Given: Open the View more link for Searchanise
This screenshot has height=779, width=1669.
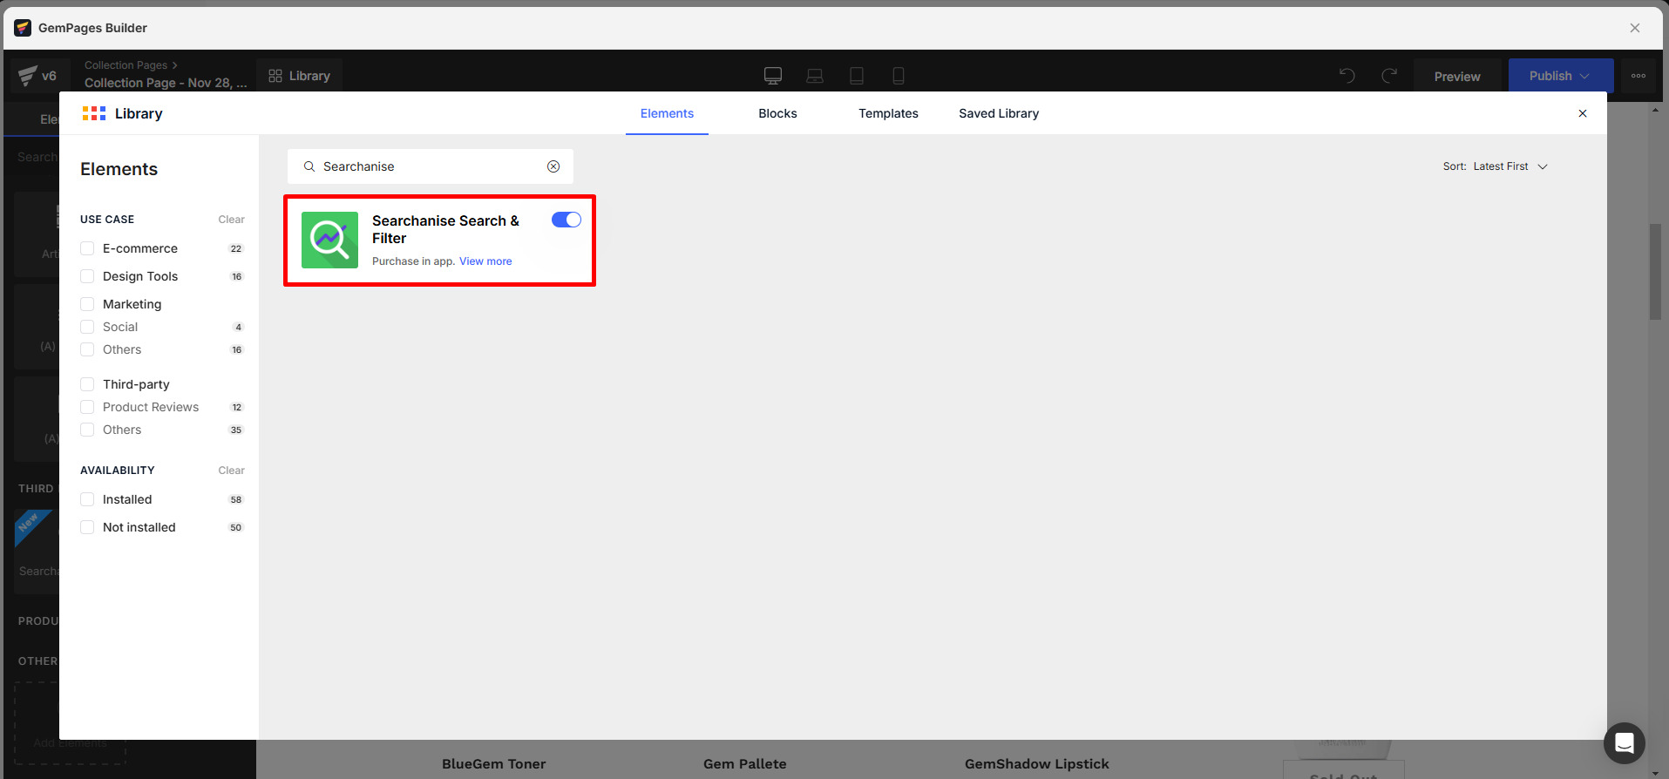Looking at the screenshot, I should click(x=485, y=261).
